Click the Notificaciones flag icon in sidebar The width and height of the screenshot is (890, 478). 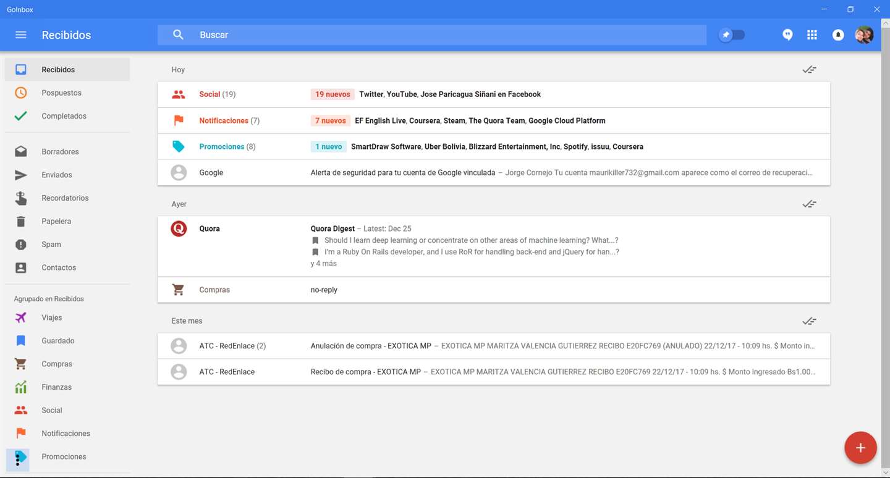[x=21, y=434]
